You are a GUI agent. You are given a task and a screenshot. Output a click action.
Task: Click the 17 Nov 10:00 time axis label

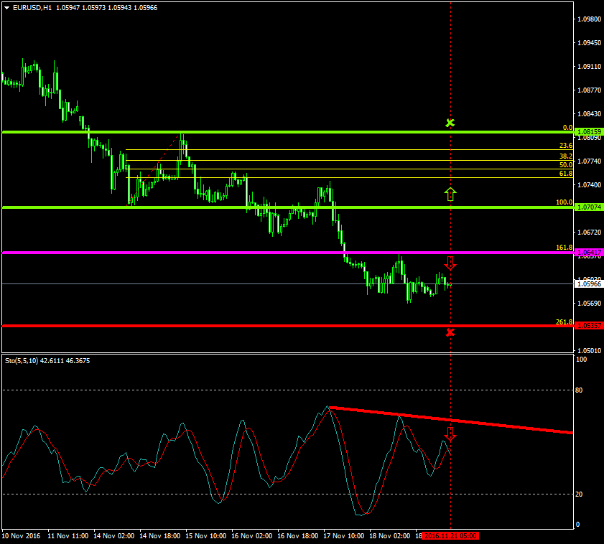click(343, 535)
